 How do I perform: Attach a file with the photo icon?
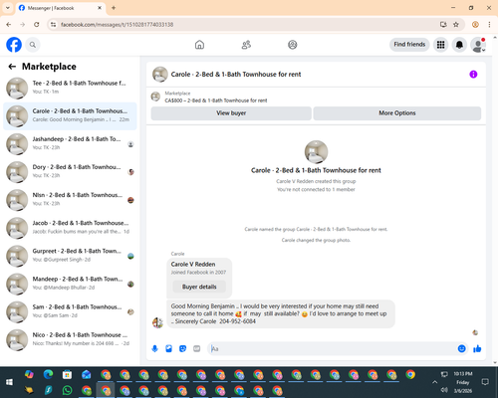(x=168, y=348)
